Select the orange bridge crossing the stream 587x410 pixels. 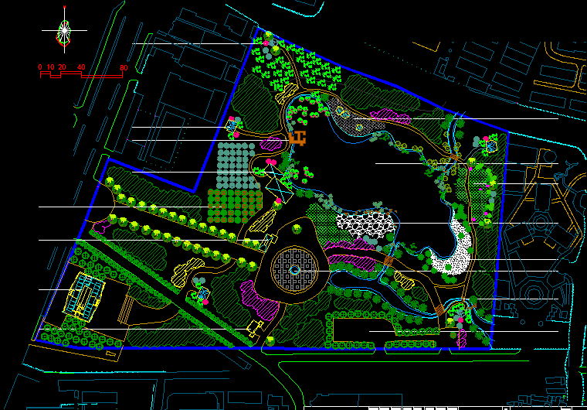(x=389, y=262)
